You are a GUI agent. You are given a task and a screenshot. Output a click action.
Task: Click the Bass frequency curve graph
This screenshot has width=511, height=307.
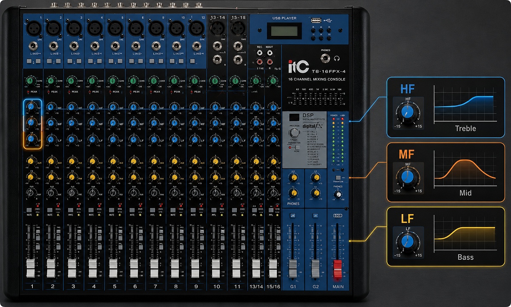465,234
